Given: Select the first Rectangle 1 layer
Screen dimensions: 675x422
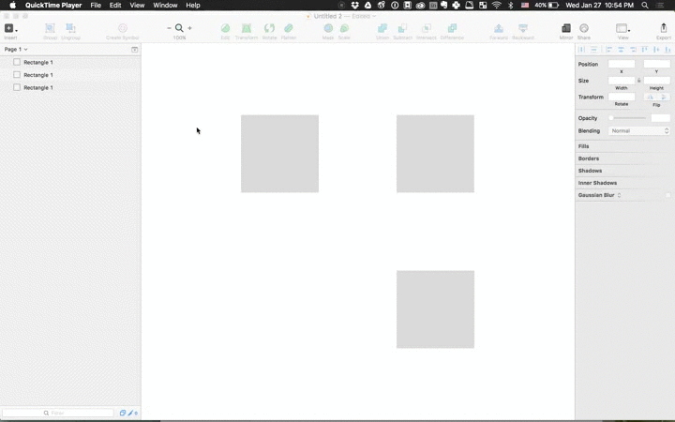Looking at the screenshot, I should (x=70, y=63).
